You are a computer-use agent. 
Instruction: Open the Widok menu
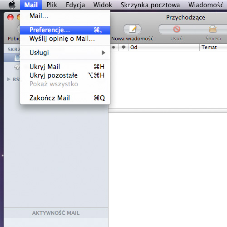click(103, 5)
